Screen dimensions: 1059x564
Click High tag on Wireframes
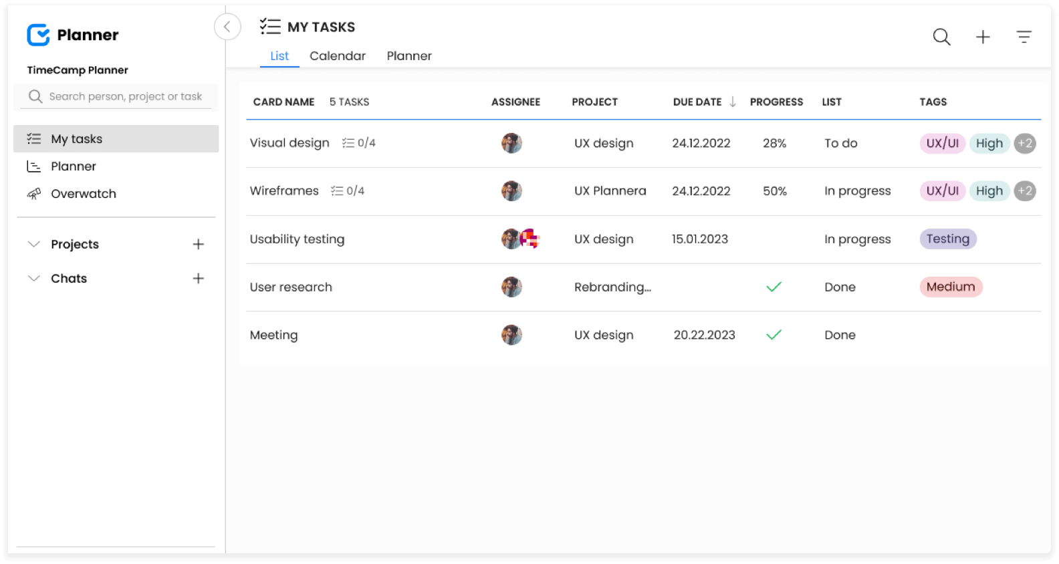(x=989, y=191)
